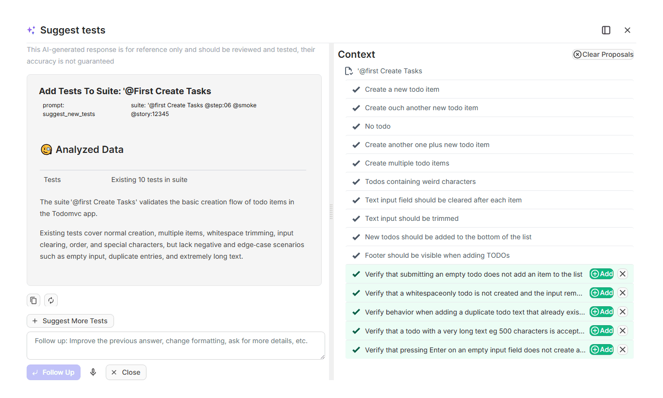Click checkmark beside 'Footer should be visible'
The height and width of the screenshot is (398, 663).
pos(356,255)
